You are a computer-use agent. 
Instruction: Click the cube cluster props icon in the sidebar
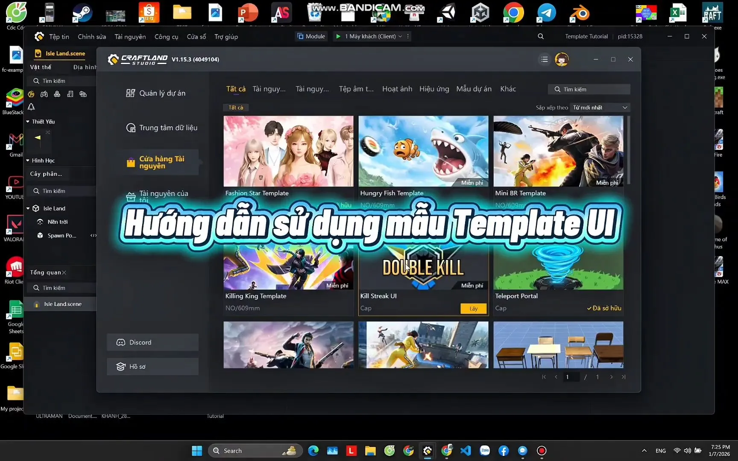tap(57, 94)
